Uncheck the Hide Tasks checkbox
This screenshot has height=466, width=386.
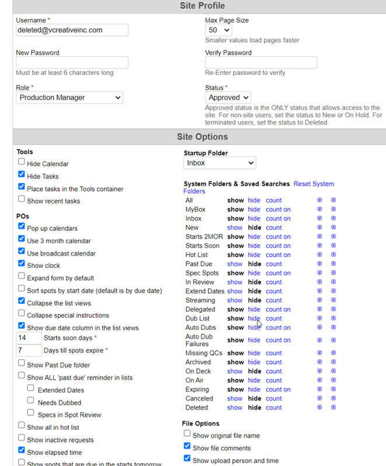pyautogui.click(x=22, y=174)
